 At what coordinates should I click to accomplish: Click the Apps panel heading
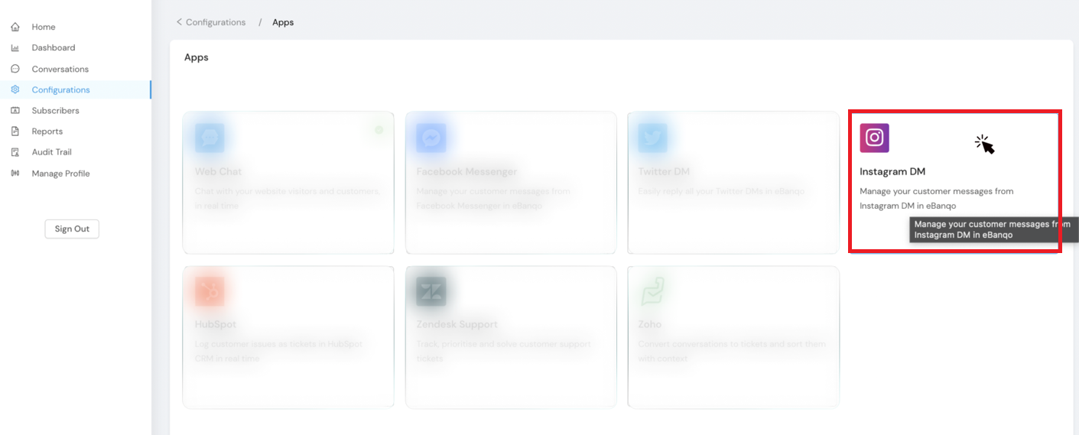(x=197, y=57)
